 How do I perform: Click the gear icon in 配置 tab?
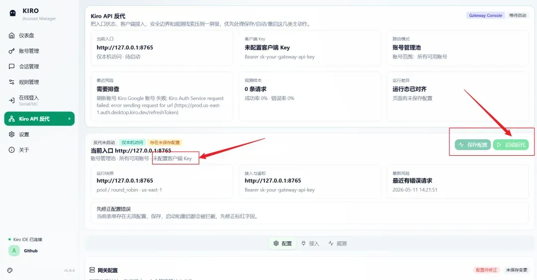click(x=276, y=243)
